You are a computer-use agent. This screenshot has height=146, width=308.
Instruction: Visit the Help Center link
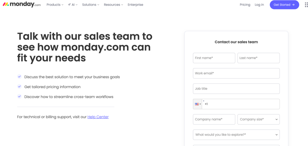click(x=98, y=117)
